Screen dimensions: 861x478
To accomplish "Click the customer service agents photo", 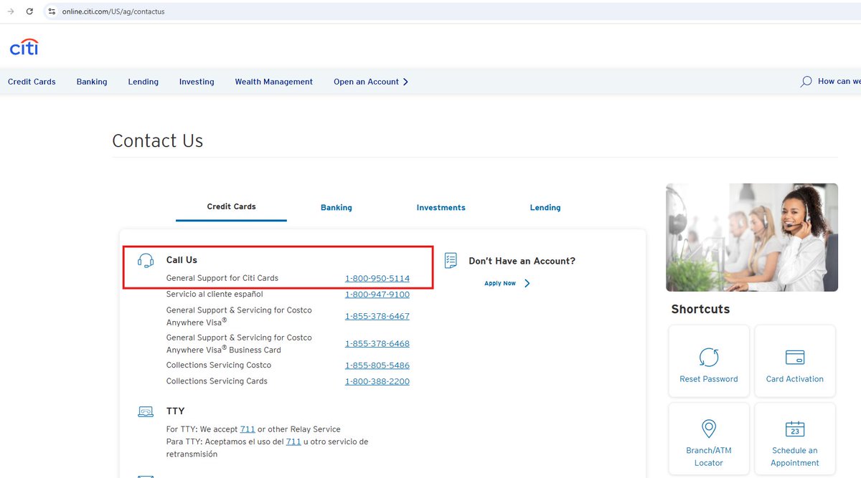I will coord(752,237).
